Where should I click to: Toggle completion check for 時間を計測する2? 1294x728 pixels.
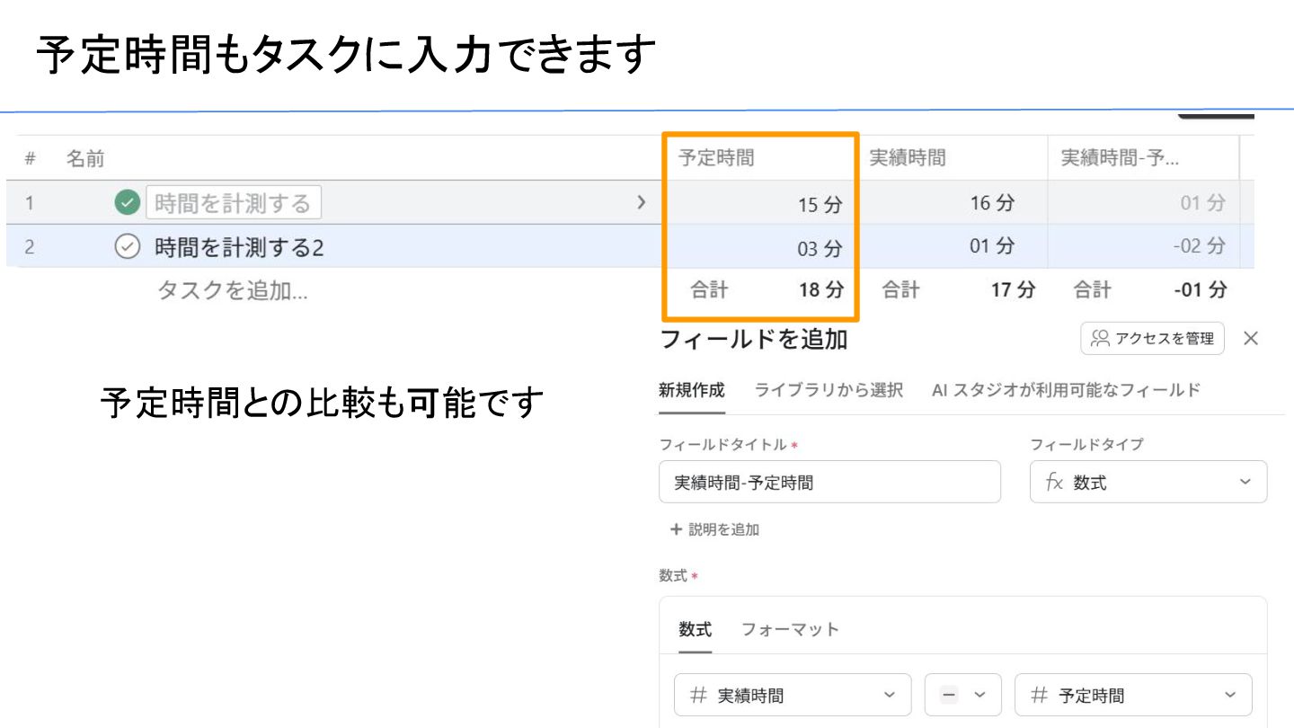(x=128, y=247)
